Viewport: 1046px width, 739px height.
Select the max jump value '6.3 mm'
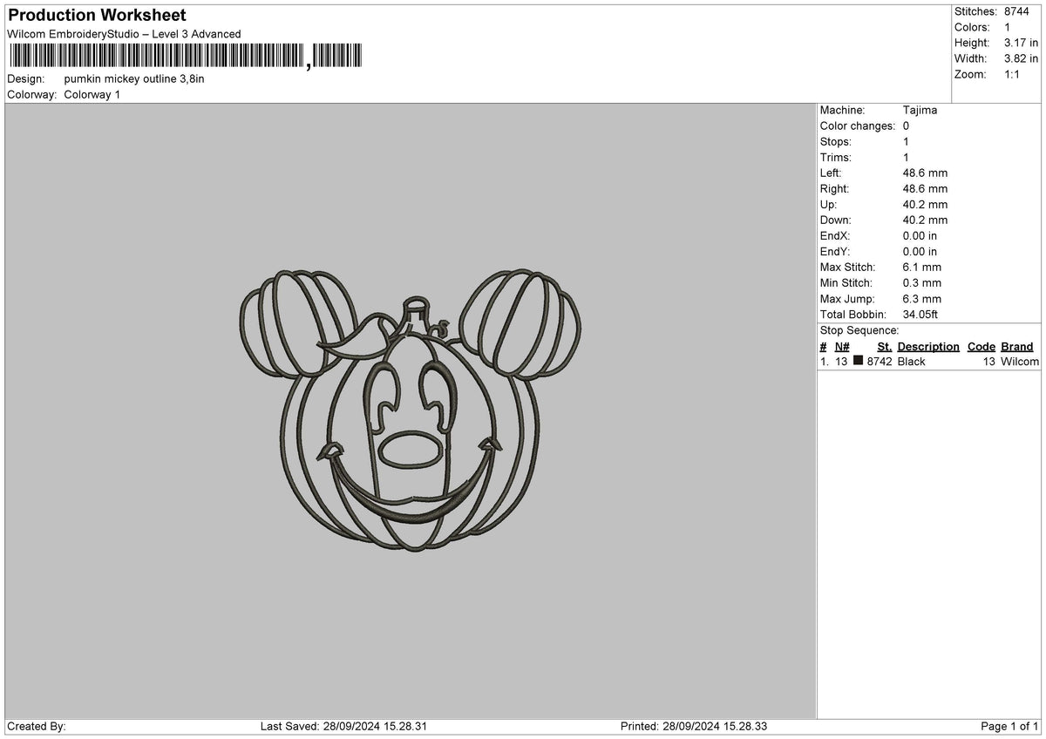pyautogui.click(x=922, y=298)
